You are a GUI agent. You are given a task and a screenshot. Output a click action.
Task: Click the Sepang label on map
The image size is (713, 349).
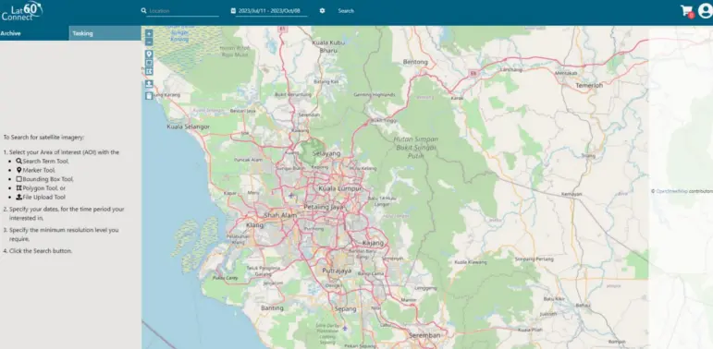pyautogui.click(x=345, y=308)
